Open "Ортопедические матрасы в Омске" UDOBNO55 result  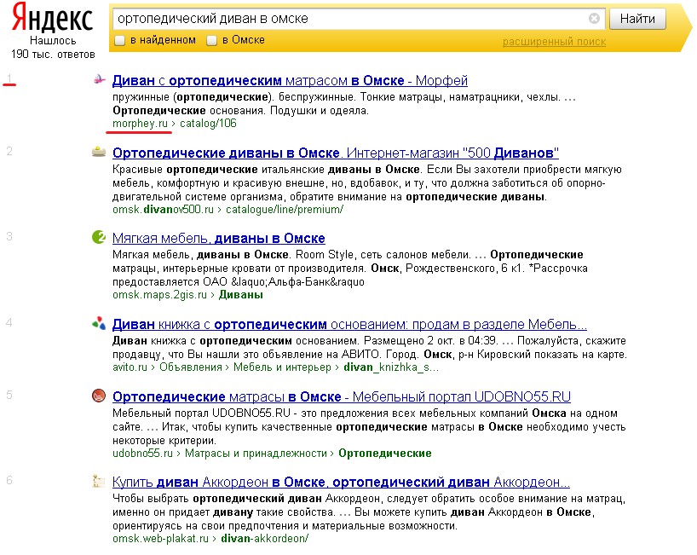pyautogui.click(x=342, y=396)
